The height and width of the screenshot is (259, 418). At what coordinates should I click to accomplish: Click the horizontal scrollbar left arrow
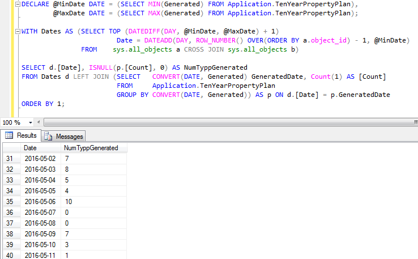pos(39,122)
